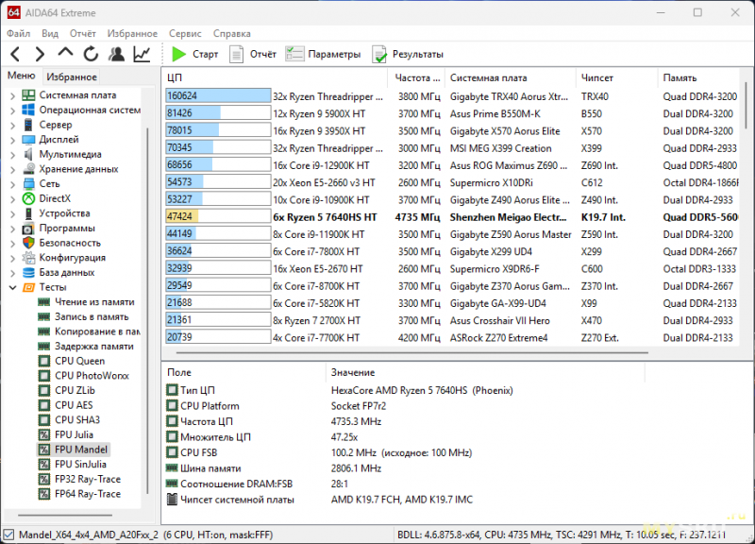The height and width of the screenshot is (544, 755).
Task: Click the left tree panel horizontal scrollbar
Action: pyautogui.click(x=65, y=515)
